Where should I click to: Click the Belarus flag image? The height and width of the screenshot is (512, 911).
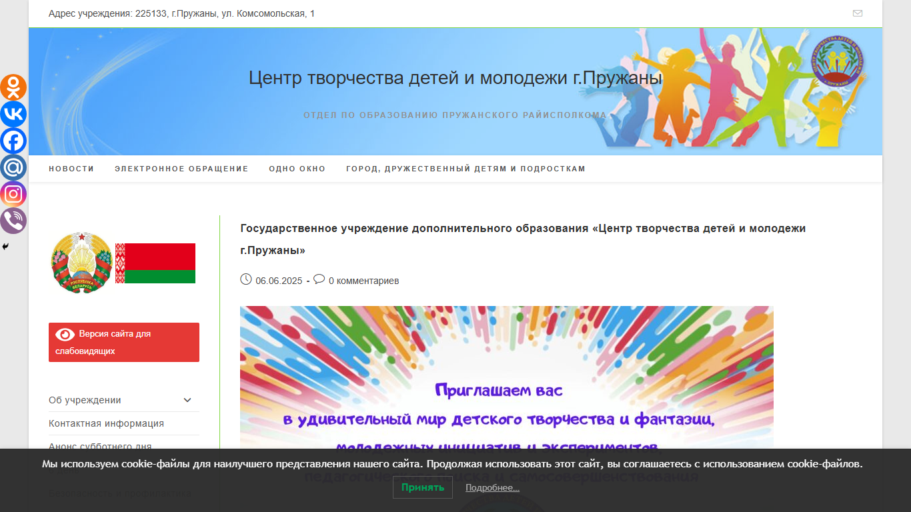tap(155, 263)
